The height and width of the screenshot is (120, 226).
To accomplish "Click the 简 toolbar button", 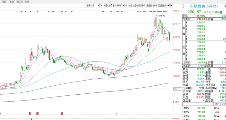I will click(x=105, y=5).
